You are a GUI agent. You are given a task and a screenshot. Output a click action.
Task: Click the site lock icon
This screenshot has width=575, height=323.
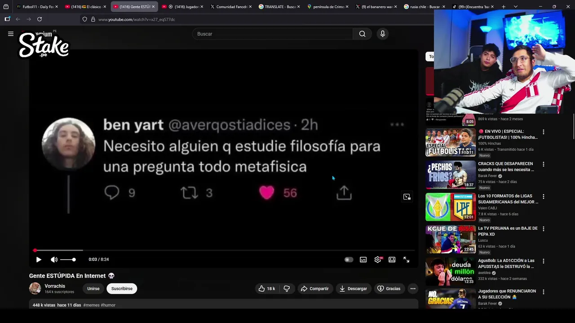tap(93, 19)
